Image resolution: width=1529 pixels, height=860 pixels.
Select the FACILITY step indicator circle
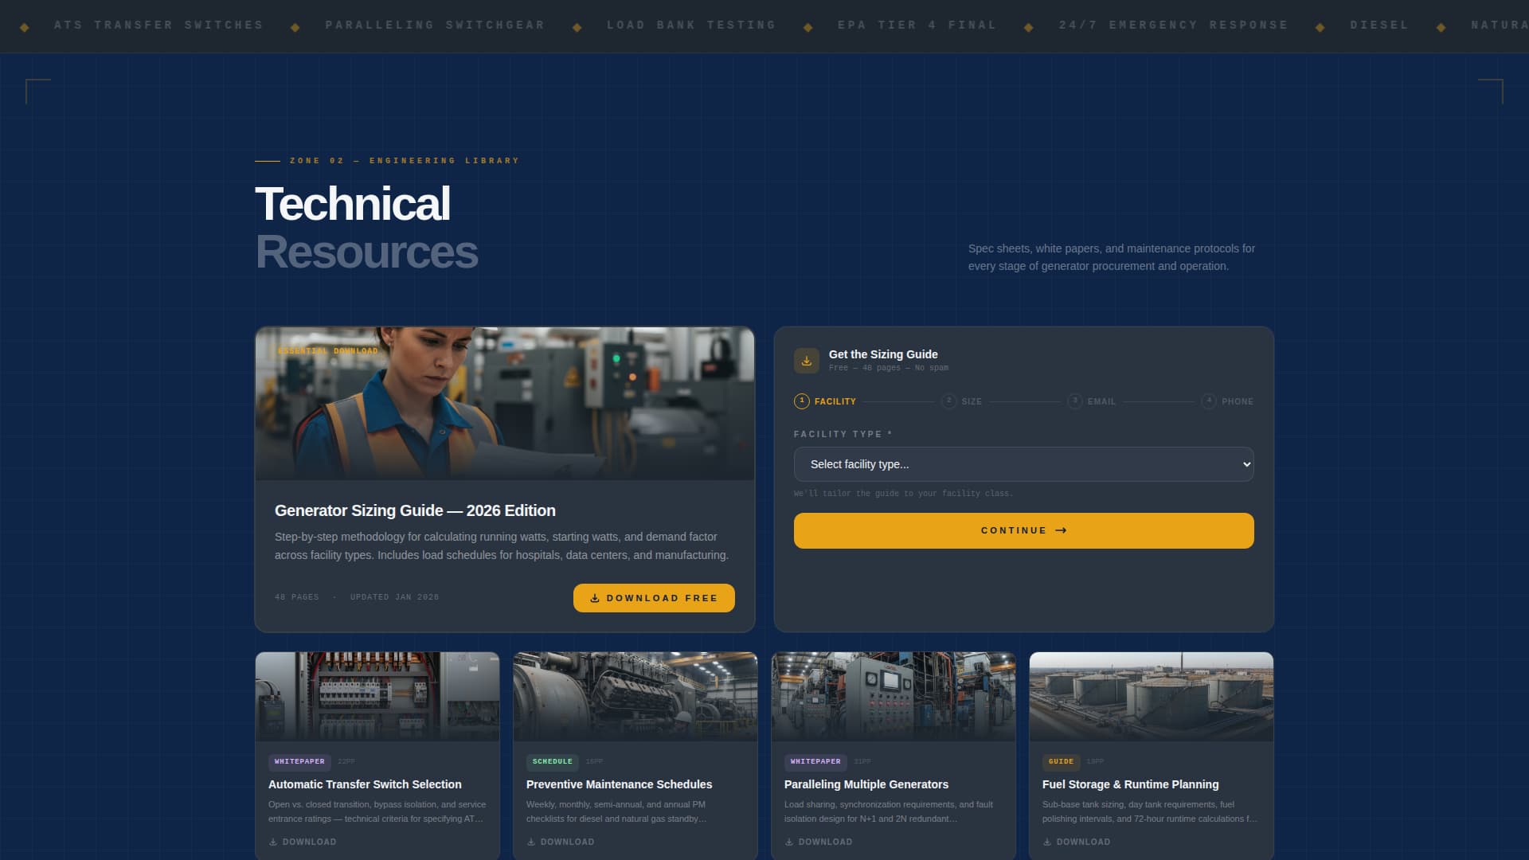[800, 401]
